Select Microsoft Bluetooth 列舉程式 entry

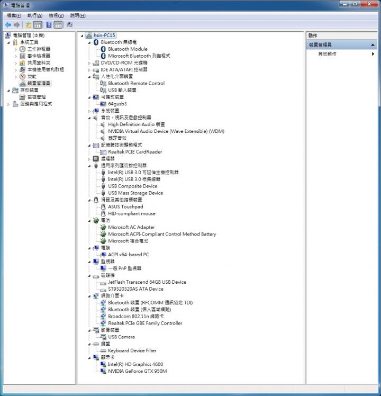139,56
